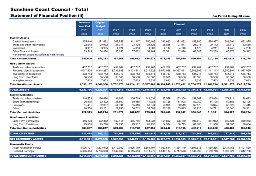Select 2035 Total Assets value 13,755,998
This screenshot has height=176, width=256.
pos(243,90)
